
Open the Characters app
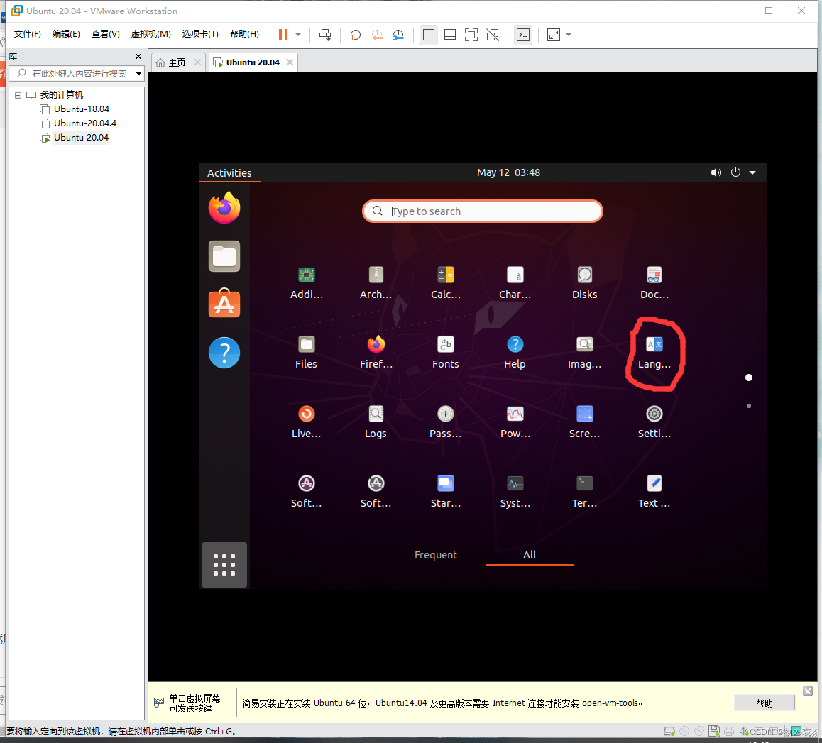[x=515, y=275]
